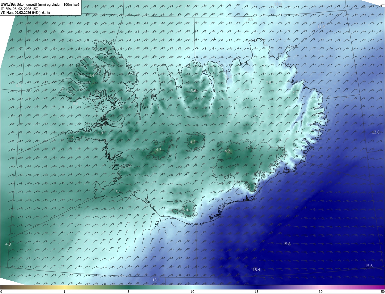Image resolution: width=385 pixels, height=294 pixels.
Task: Click the 4.9 value label
Action: [x=100, y=133]
